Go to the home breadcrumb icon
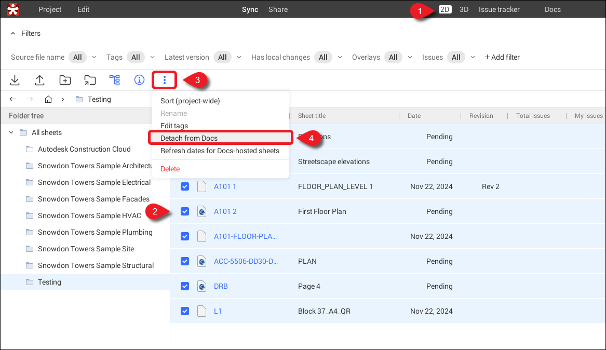606x350 pixels. point(48,99)
